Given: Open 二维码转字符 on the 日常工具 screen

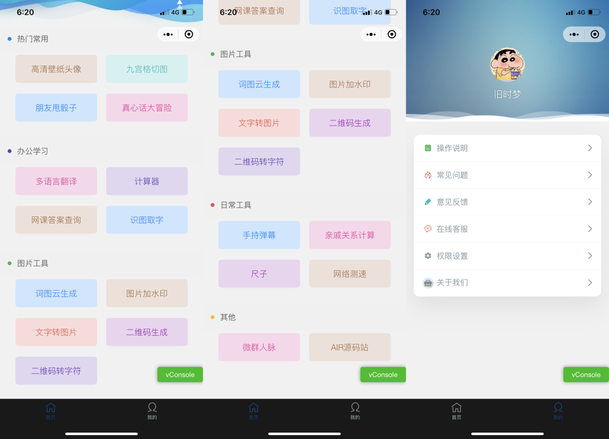Looking at the screenshot, I should pos(259,161).
